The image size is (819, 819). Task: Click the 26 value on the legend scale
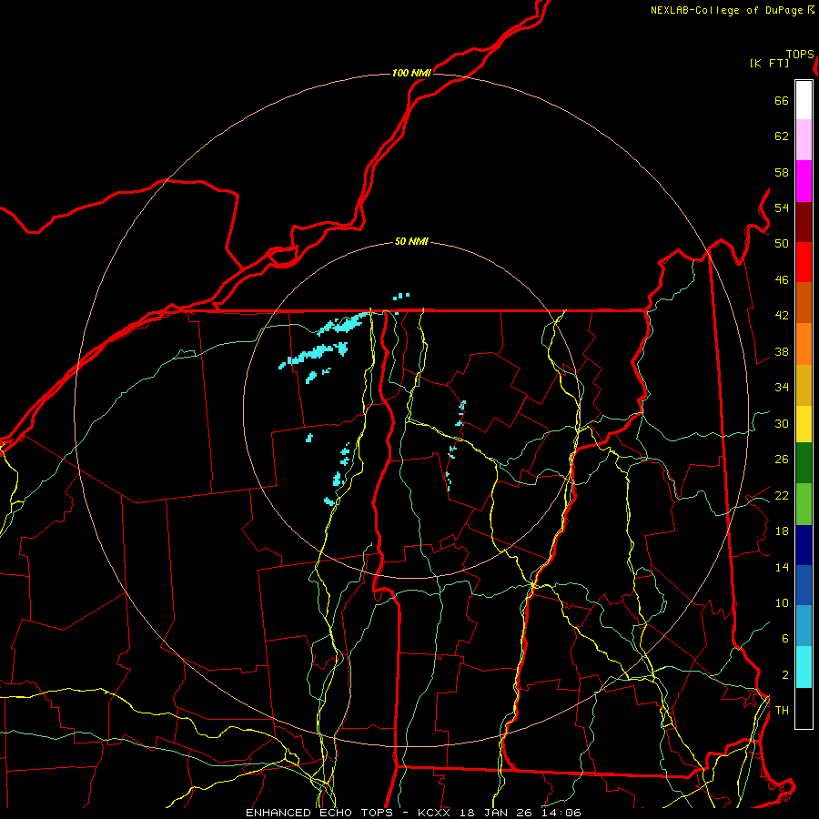click(x=782, y=460)
